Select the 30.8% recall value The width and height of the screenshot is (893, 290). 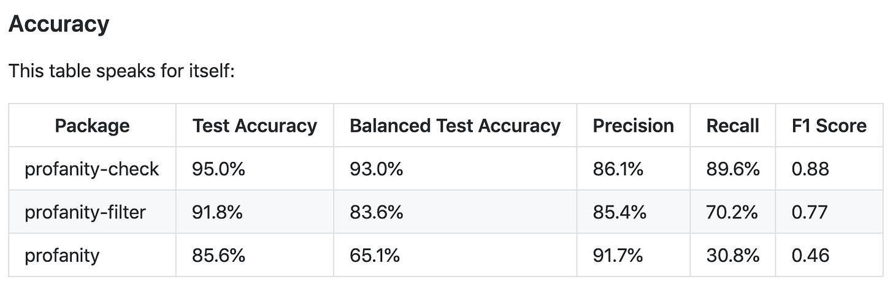pos(733,255)
